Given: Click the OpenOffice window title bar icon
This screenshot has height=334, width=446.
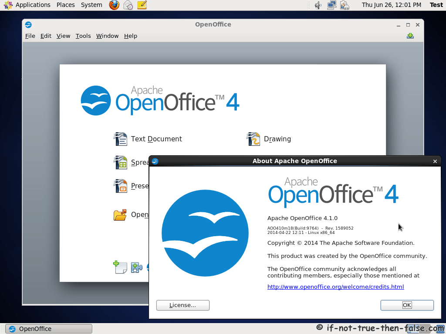Looking at the screenshot, I should (x=28, y=25).
